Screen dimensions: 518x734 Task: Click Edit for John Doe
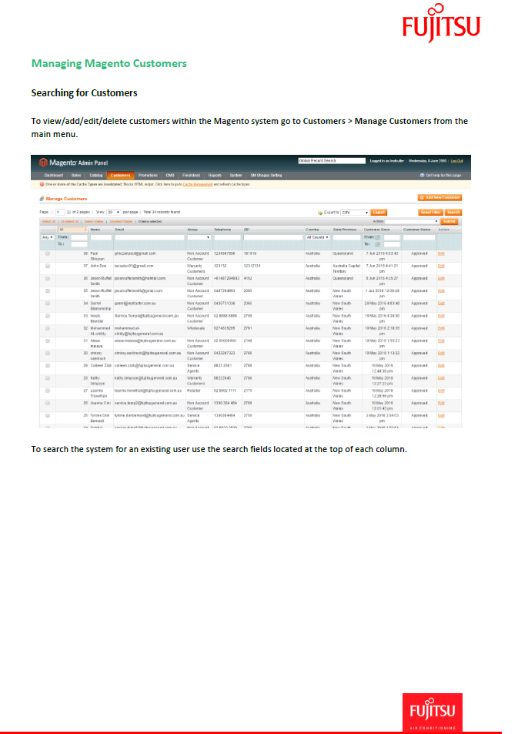[x=441, y=266]
